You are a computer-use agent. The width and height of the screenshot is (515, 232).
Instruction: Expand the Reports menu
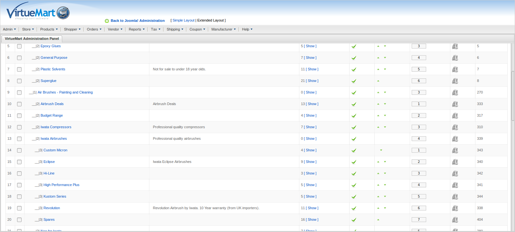pos(136,29)
